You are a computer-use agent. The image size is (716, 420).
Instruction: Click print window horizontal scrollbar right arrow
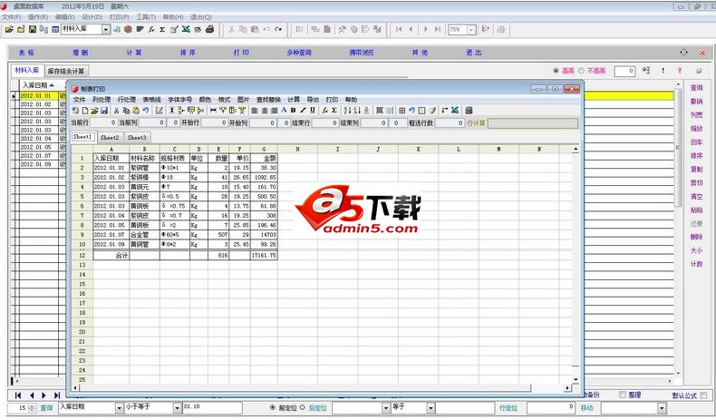coord(567,387)
